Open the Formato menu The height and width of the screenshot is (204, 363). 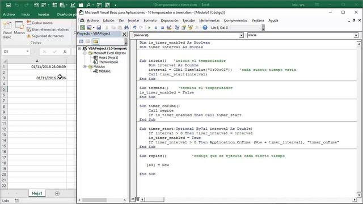[x=150, y=20]
